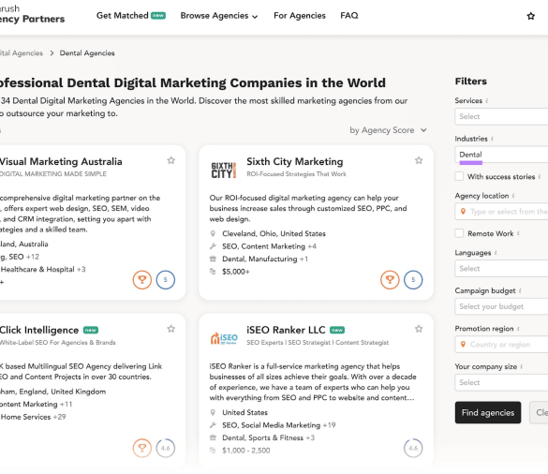Click Dental, Sports & Fitness +3 text
This screenshot has width=548, height=474.
(x=268, y=438)
